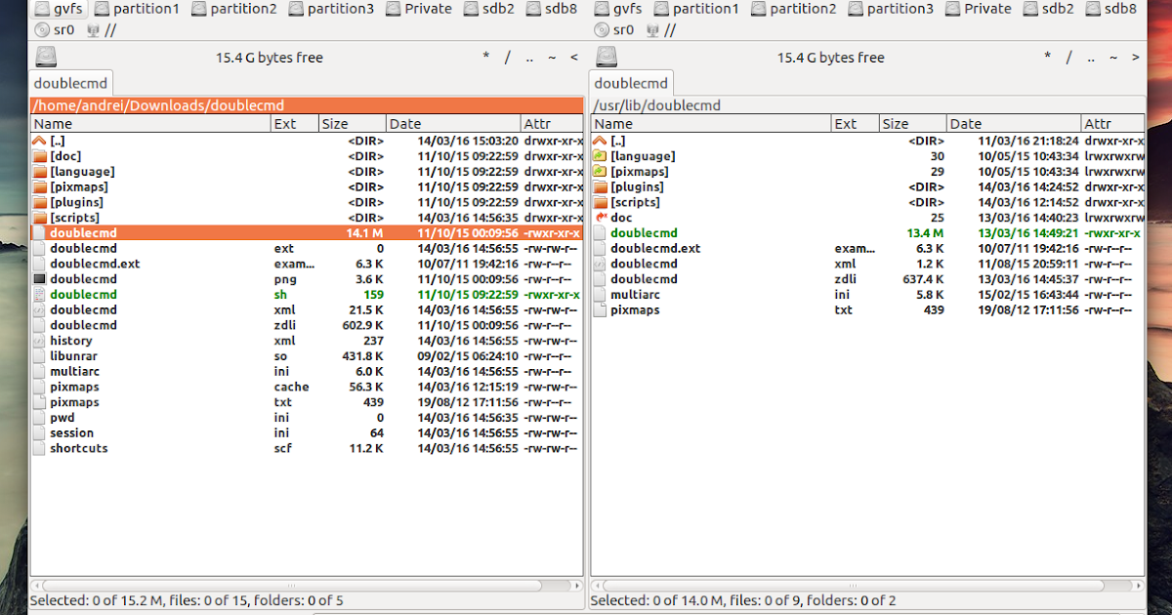Screen dimensions: 1172x615
Task: Click the "*" button on the right panel
Action: 1047,57
